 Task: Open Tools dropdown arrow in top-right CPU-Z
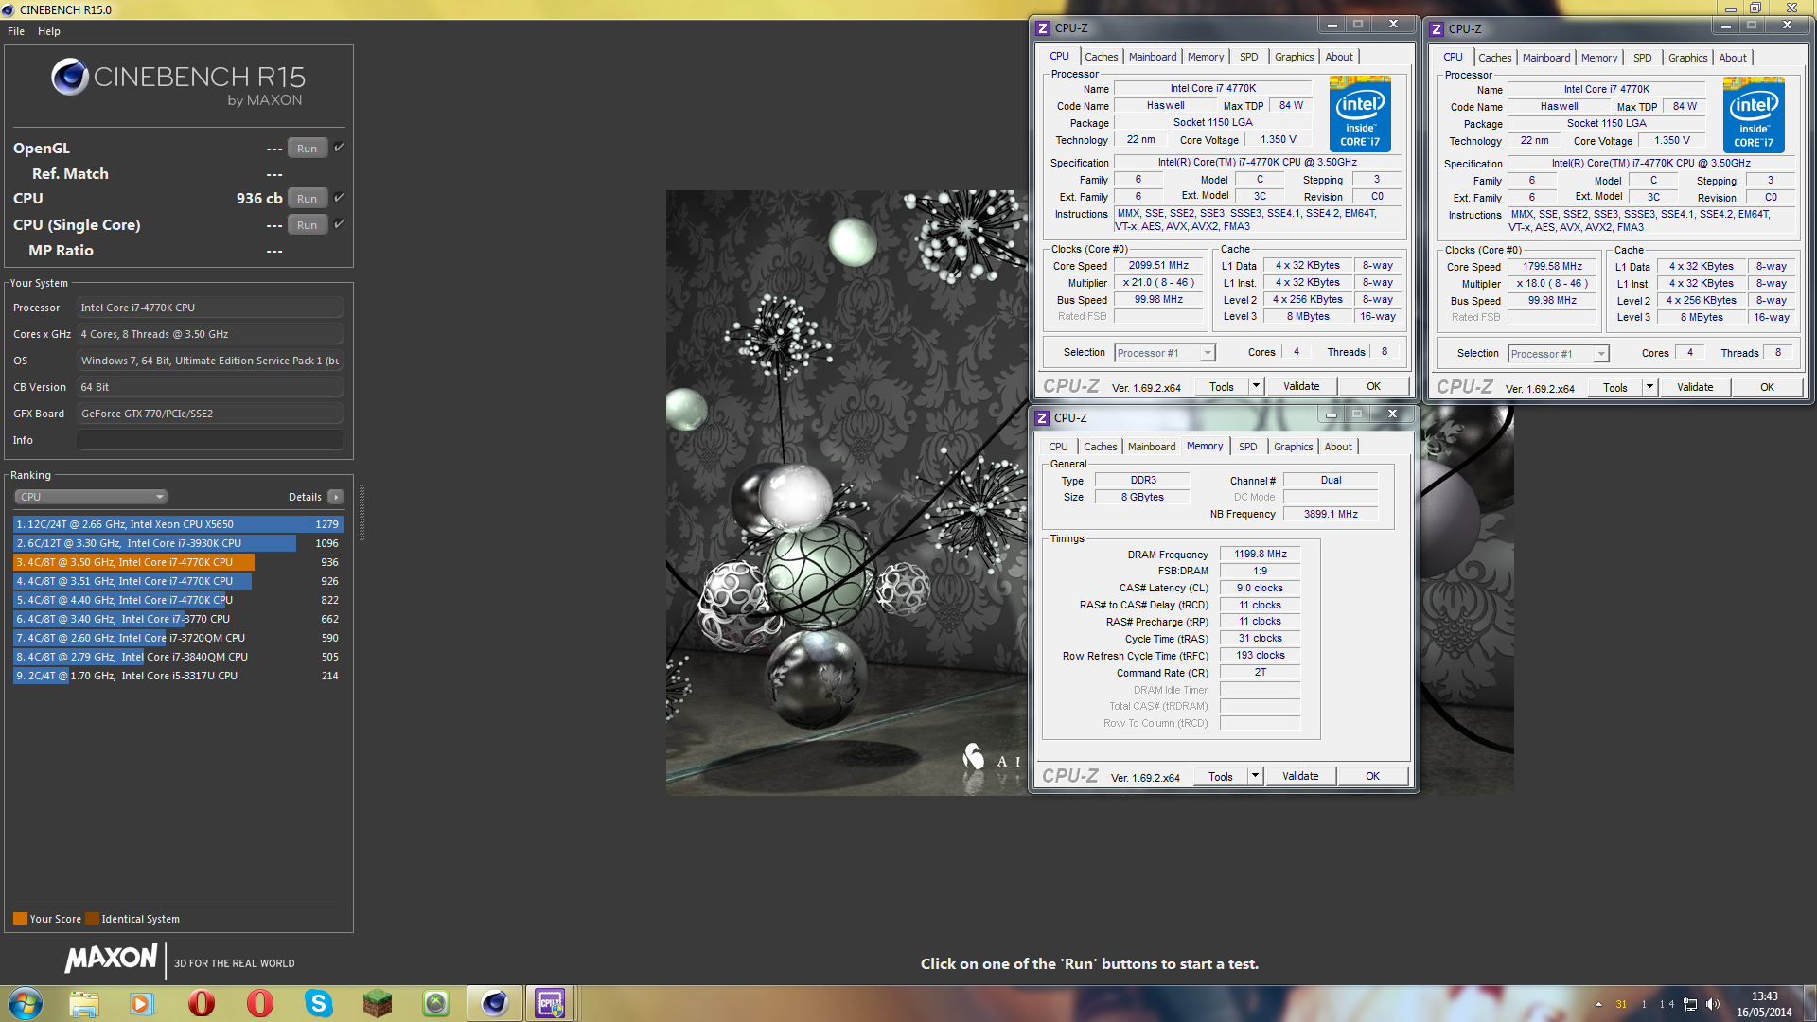pos(1649,387)
